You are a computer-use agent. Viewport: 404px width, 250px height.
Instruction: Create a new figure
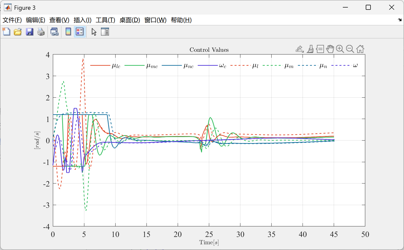[6, 32]
